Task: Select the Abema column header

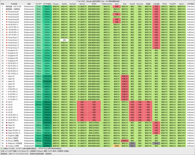Action: [x=82, y=4]
